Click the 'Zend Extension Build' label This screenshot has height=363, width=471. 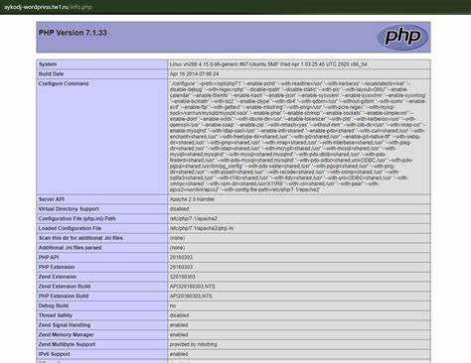(65, 287)
